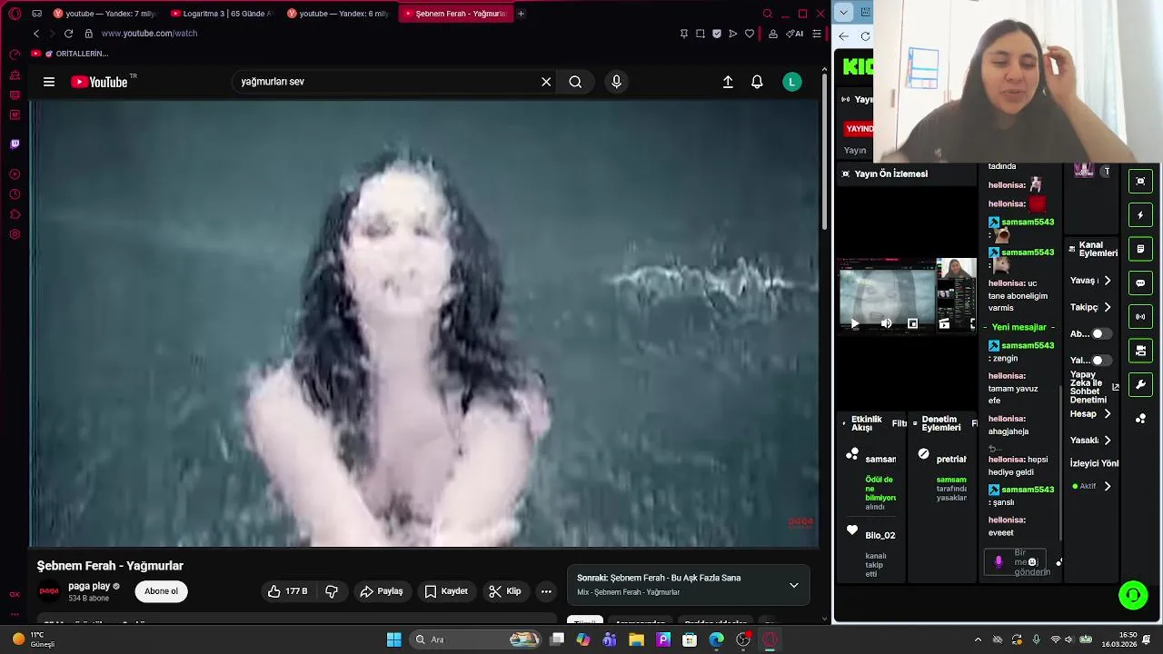The image size is (1163, 654).
Task: Save the video with 'Kaydet'
Action: (x=446, y=591)
